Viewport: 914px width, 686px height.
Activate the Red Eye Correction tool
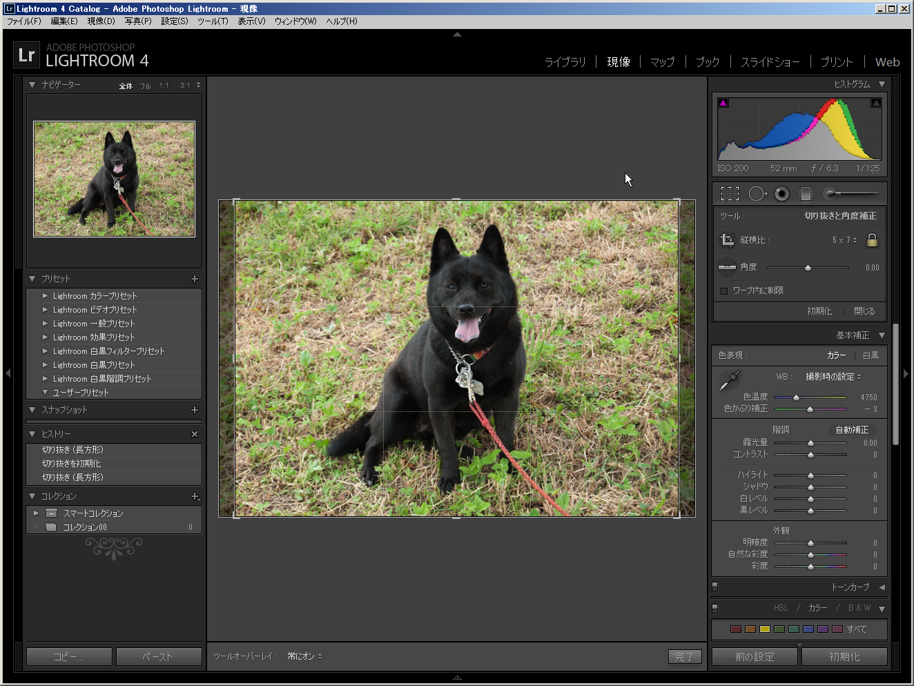pyautogui.click(x=781, y=194)
